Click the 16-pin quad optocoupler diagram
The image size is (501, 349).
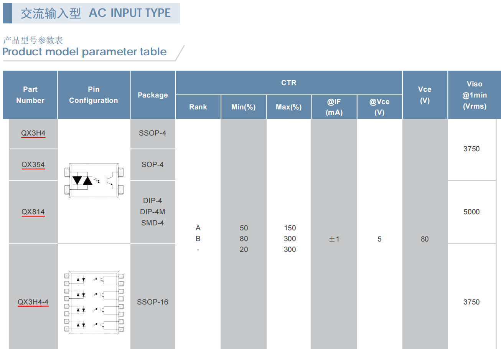point(94,302)
